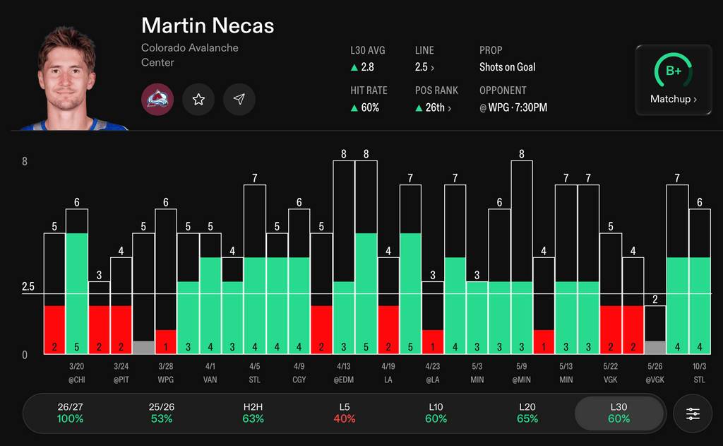Click the 10/3 STL date label

700,373
